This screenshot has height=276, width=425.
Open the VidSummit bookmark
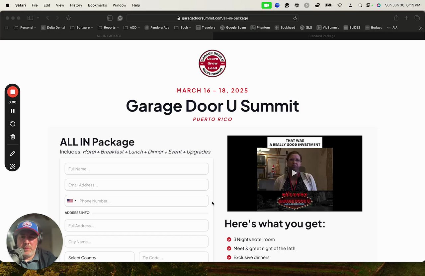pos(328,28)
